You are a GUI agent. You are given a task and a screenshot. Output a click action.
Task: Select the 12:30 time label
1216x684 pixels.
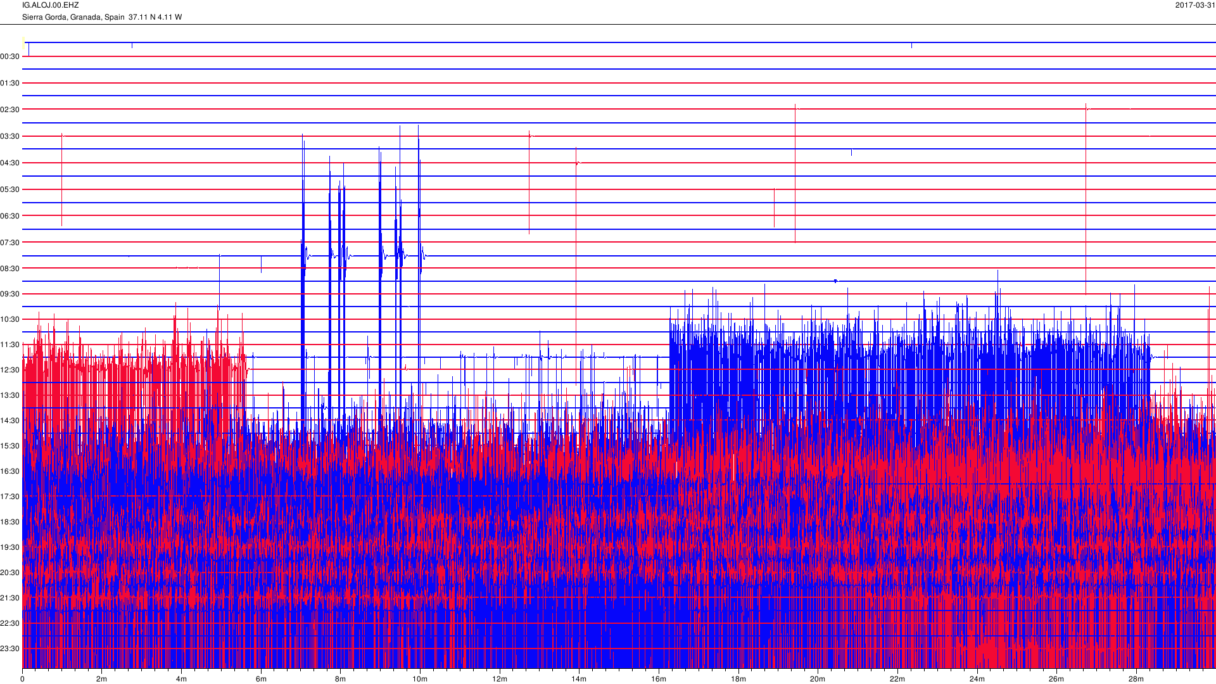point(10,370)
